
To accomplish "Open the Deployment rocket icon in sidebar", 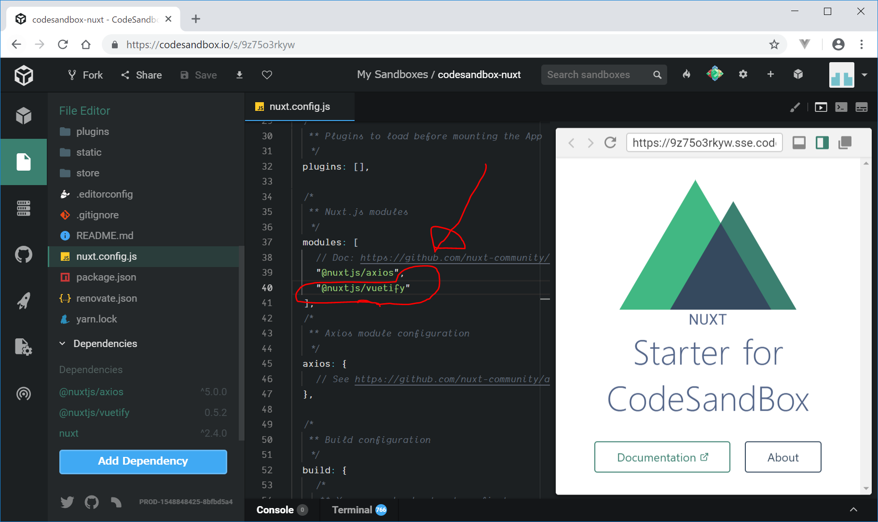I will [24, 301].
